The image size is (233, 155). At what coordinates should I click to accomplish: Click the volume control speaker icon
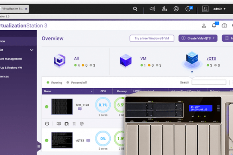tap(152, 9)
